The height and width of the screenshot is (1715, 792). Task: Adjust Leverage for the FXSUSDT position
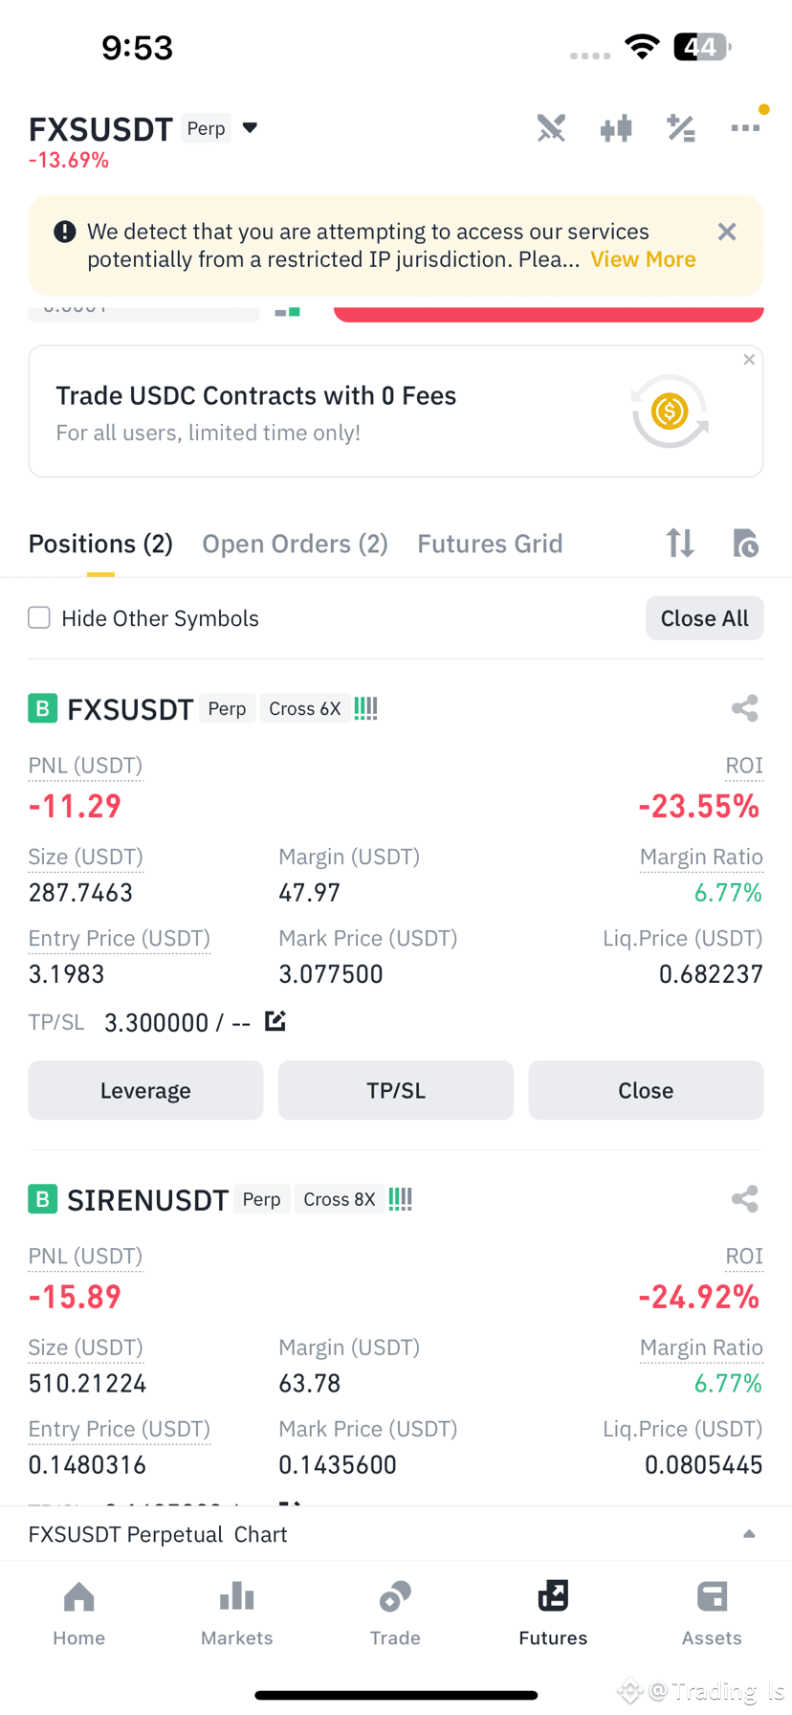pyautogui.click(x=145, y=1090)
